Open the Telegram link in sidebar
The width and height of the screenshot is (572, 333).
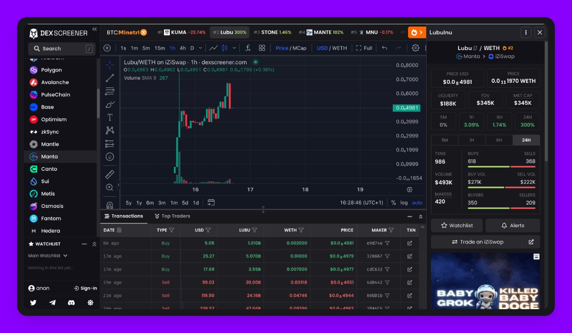click(52, 303)
